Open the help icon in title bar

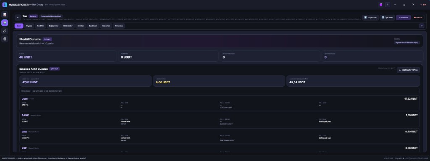coord(388,5)
